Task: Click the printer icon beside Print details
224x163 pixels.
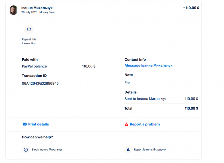Action: coord(25,124)
